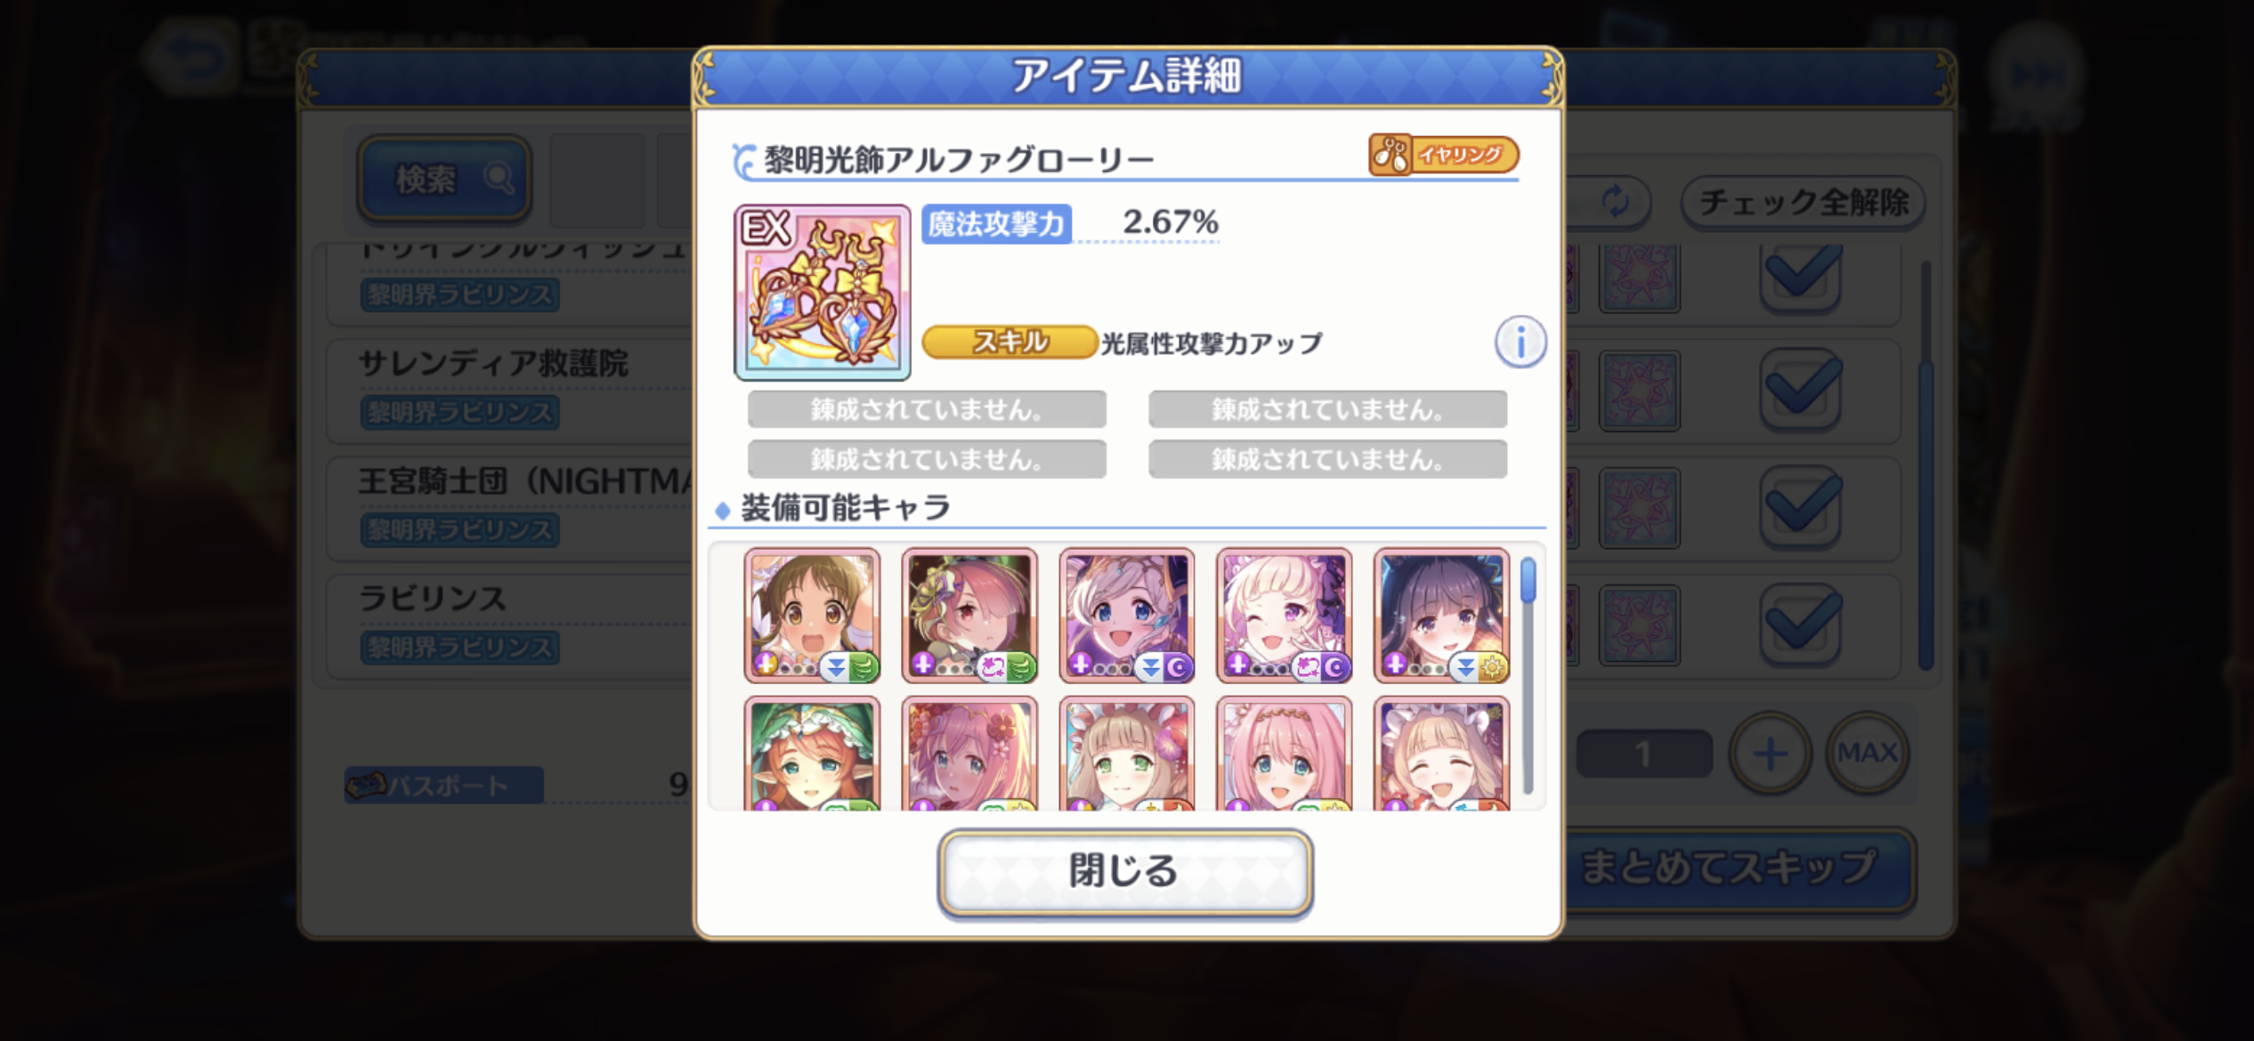Tap the silver-haired character with blue eyes
Screen dimensions: 2254x1041
coord(1127,616)
